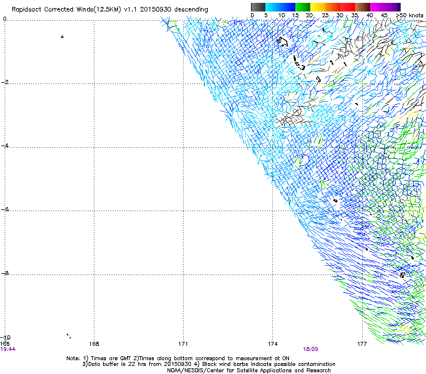Click the red 30-35 knots legend segment

coord(348,7)
